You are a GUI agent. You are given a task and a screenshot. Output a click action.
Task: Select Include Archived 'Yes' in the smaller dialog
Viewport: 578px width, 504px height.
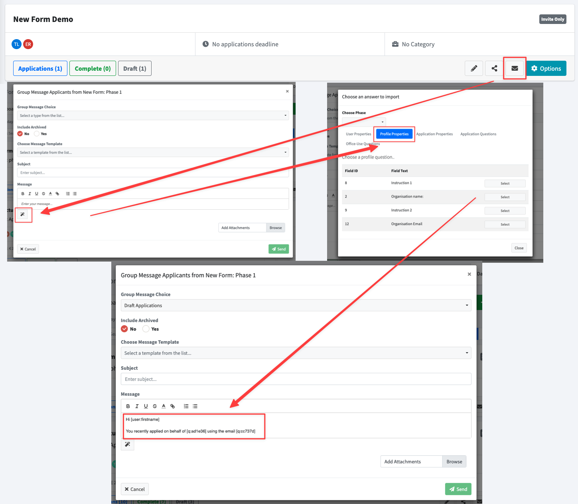click(x=37, y=133)
